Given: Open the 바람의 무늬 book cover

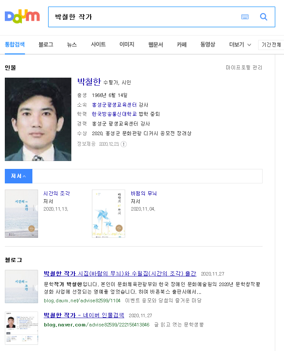Looking at the screenshot, I should point(108,214).
